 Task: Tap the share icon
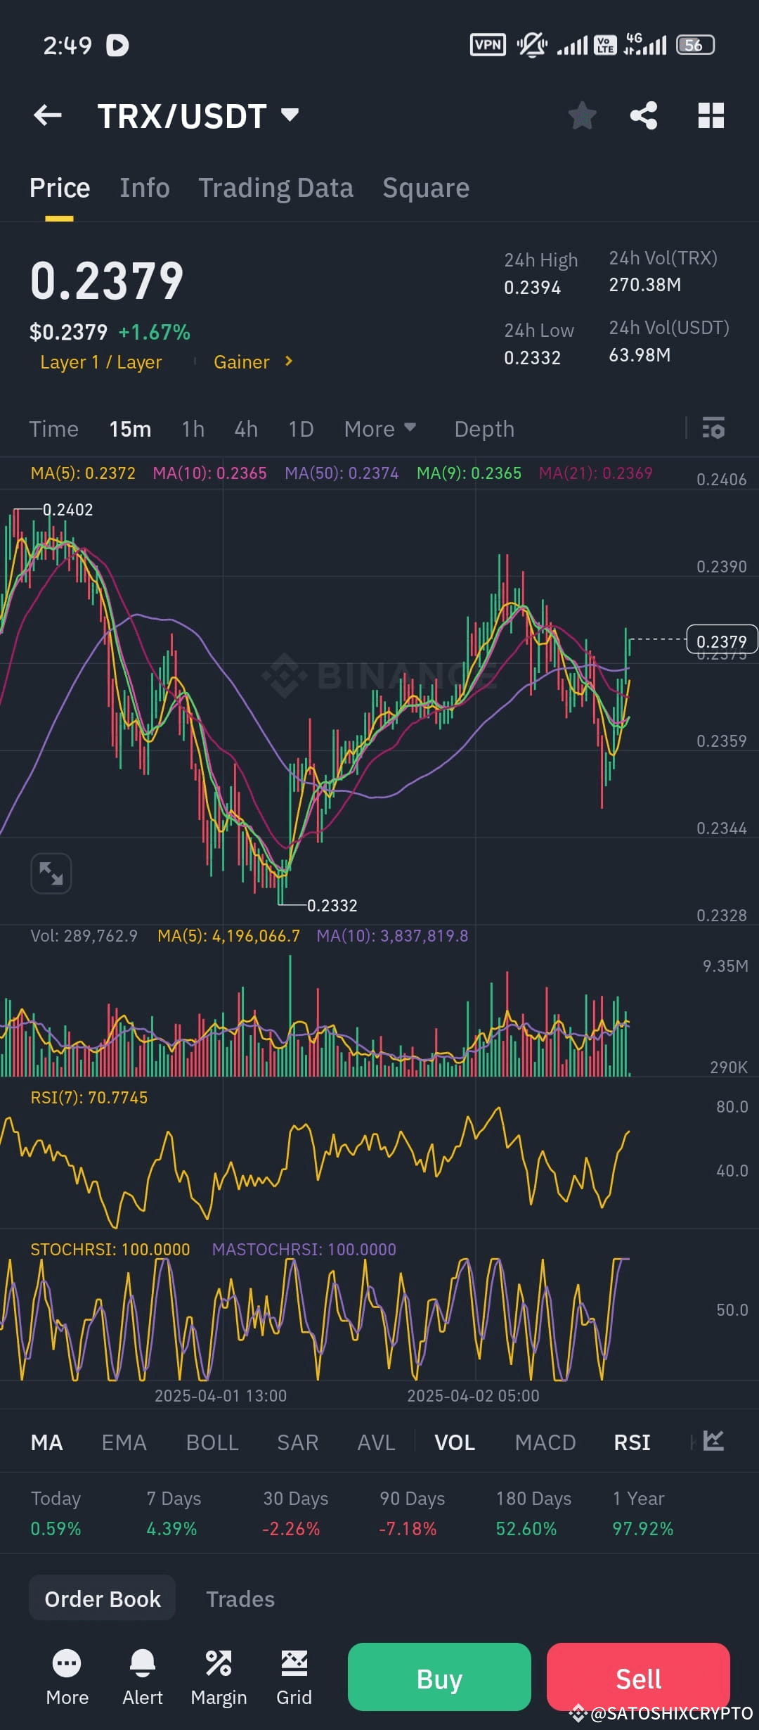(644, 115)
